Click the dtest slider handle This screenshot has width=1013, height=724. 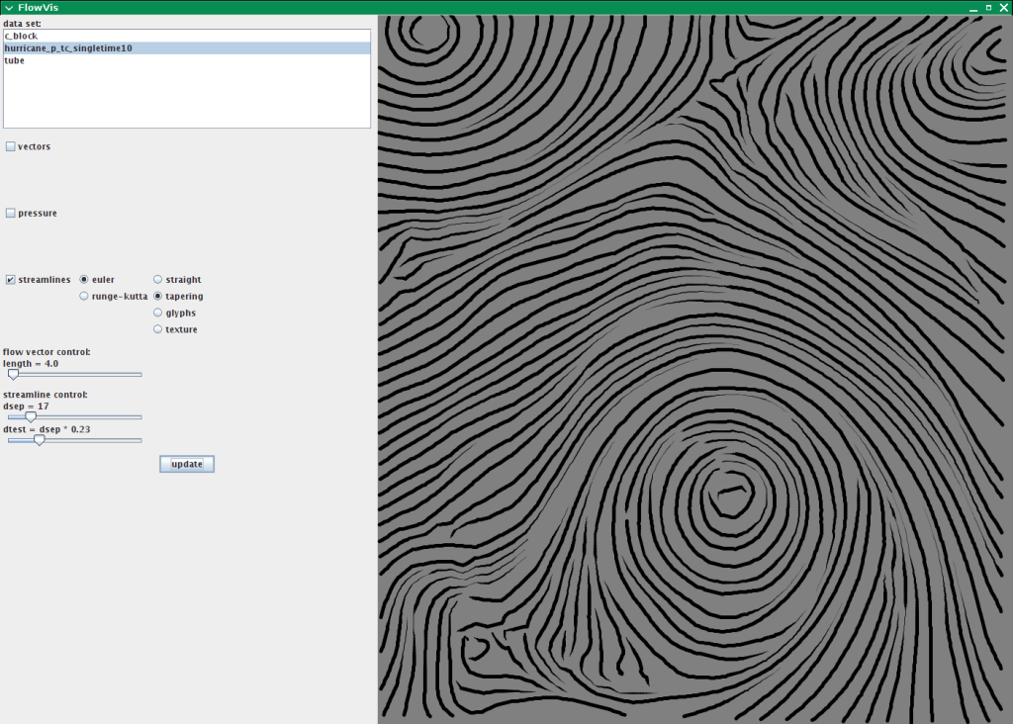[40, 440]
